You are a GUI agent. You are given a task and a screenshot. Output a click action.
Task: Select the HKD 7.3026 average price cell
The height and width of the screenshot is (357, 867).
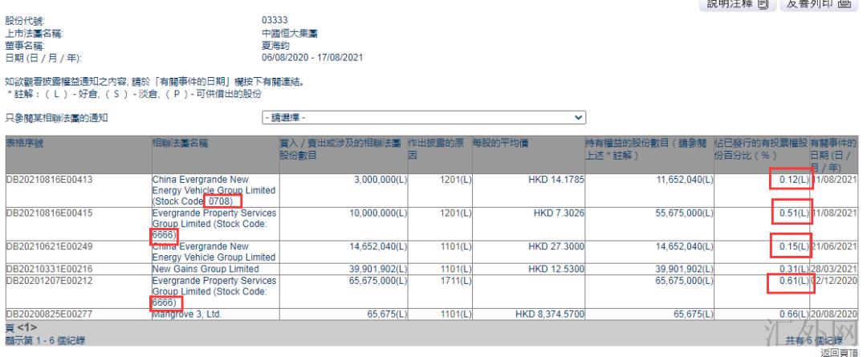(559, 213)
